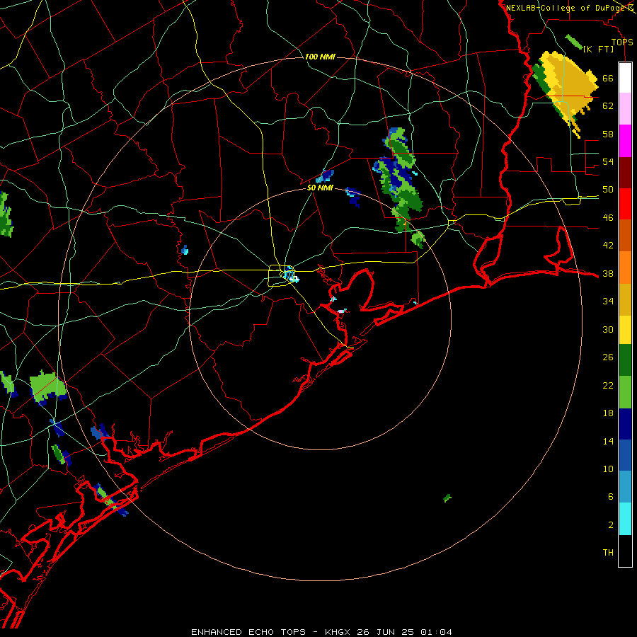
Task: Select the "38" legend value
Action: tap(608, 274)
